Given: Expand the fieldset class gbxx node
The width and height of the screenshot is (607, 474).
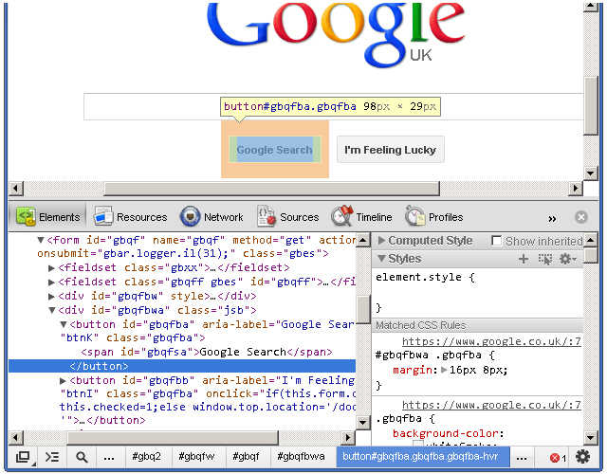Looking at the screenshot, I should (x=51, y=267).
